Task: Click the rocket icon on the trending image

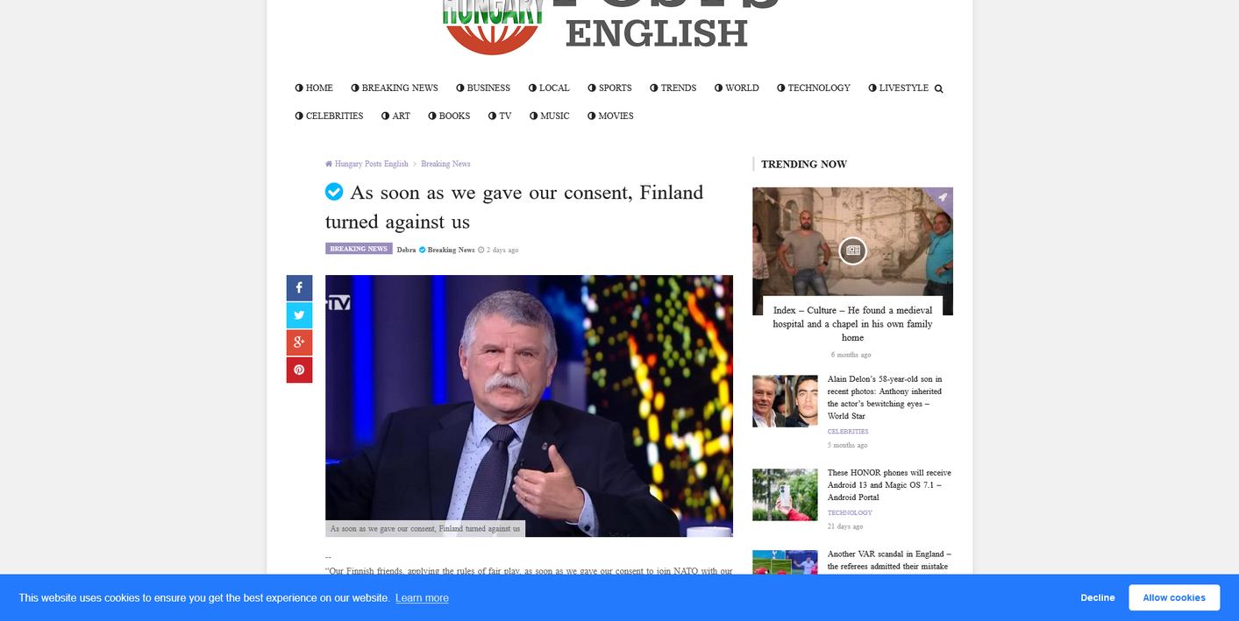Action: (942, 198)
